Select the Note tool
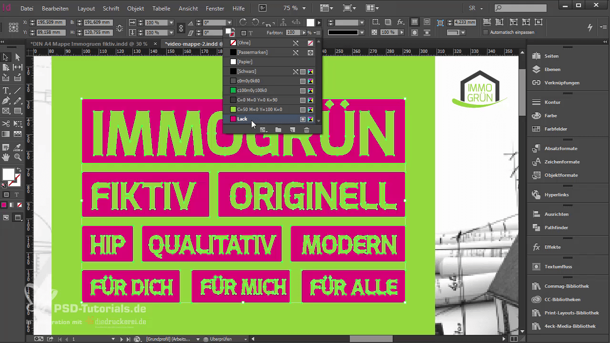 point(6,147)
